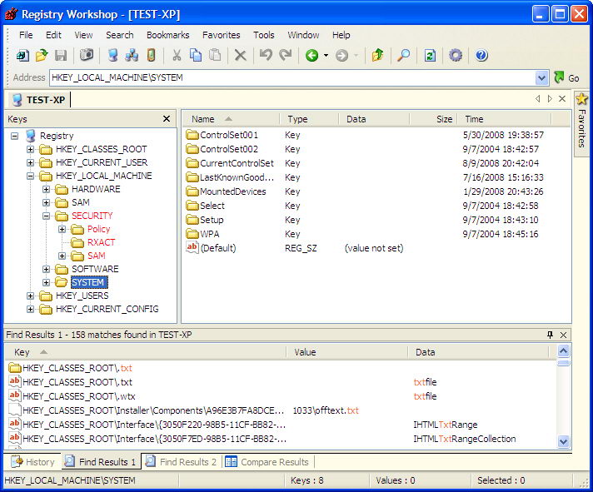The image size is (593, 492).
Task: Open the Address bar dropdown arrow
Action: tap(542, 78)
